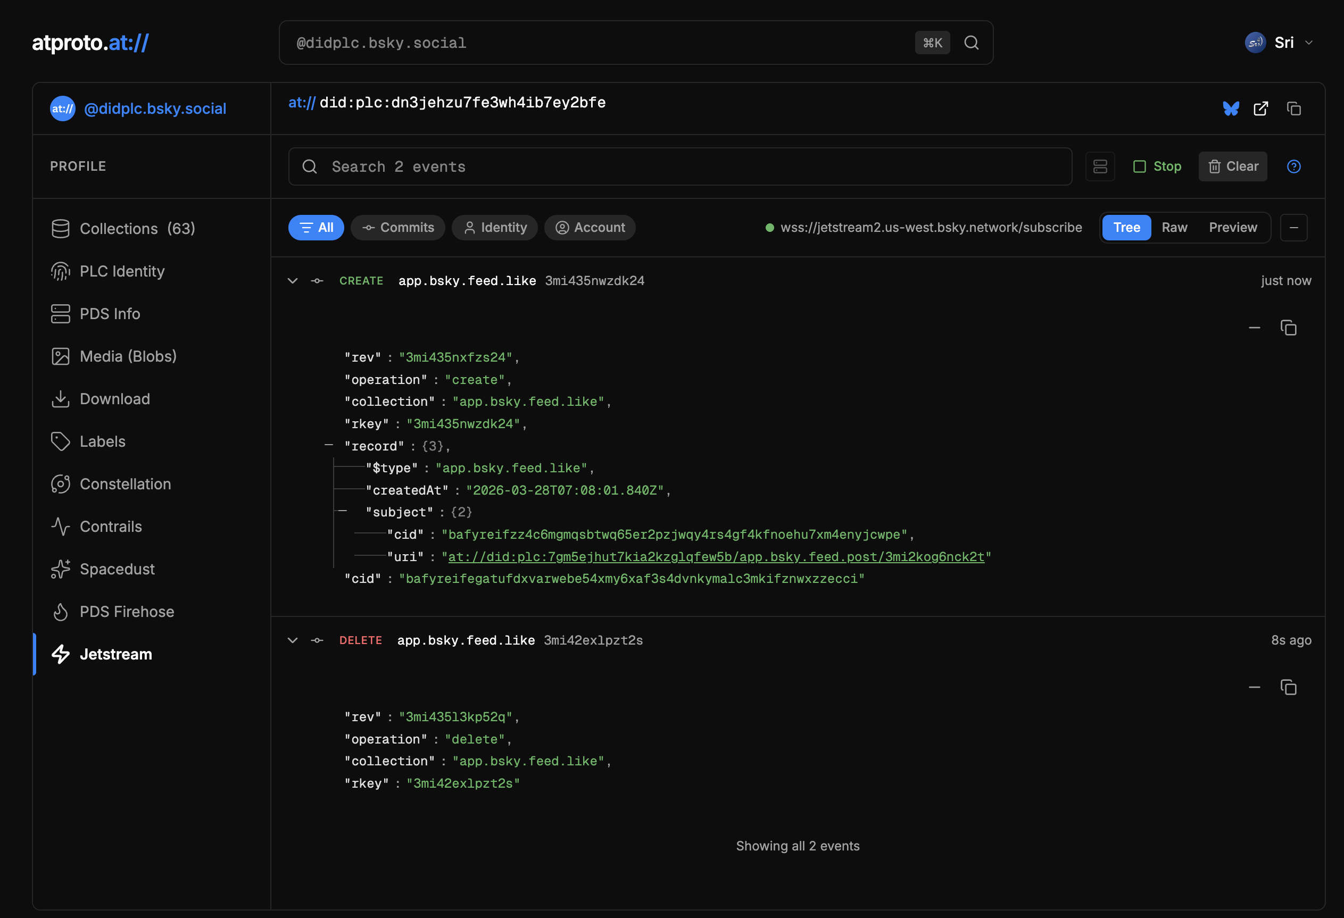Copy the DELETE event JSON
This screenshot has width=1344, height=918.
[1288, 687]
